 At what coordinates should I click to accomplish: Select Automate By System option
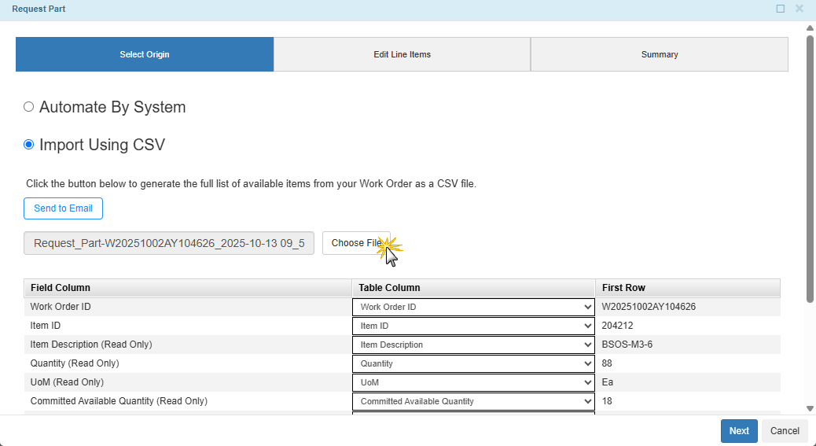(29, 107)
